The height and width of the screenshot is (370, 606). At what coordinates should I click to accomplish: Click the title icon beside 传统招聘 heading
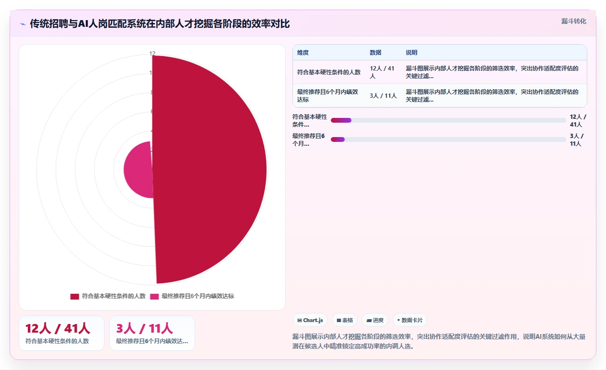coord(23,24)
